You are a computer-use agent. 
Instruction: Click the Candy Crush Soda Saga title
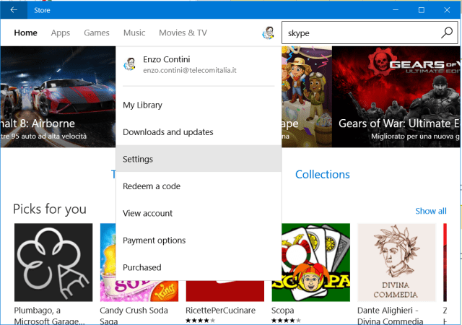pyautogui.click(x=134, y=316)
